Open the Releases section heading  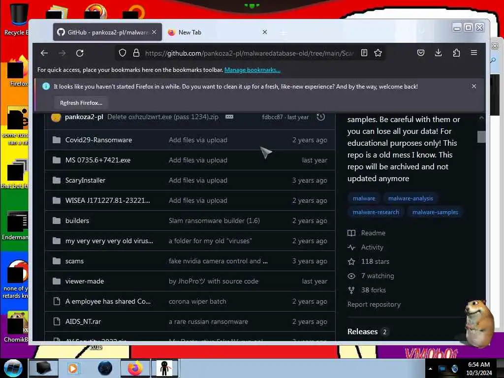[x=362, y=331]
